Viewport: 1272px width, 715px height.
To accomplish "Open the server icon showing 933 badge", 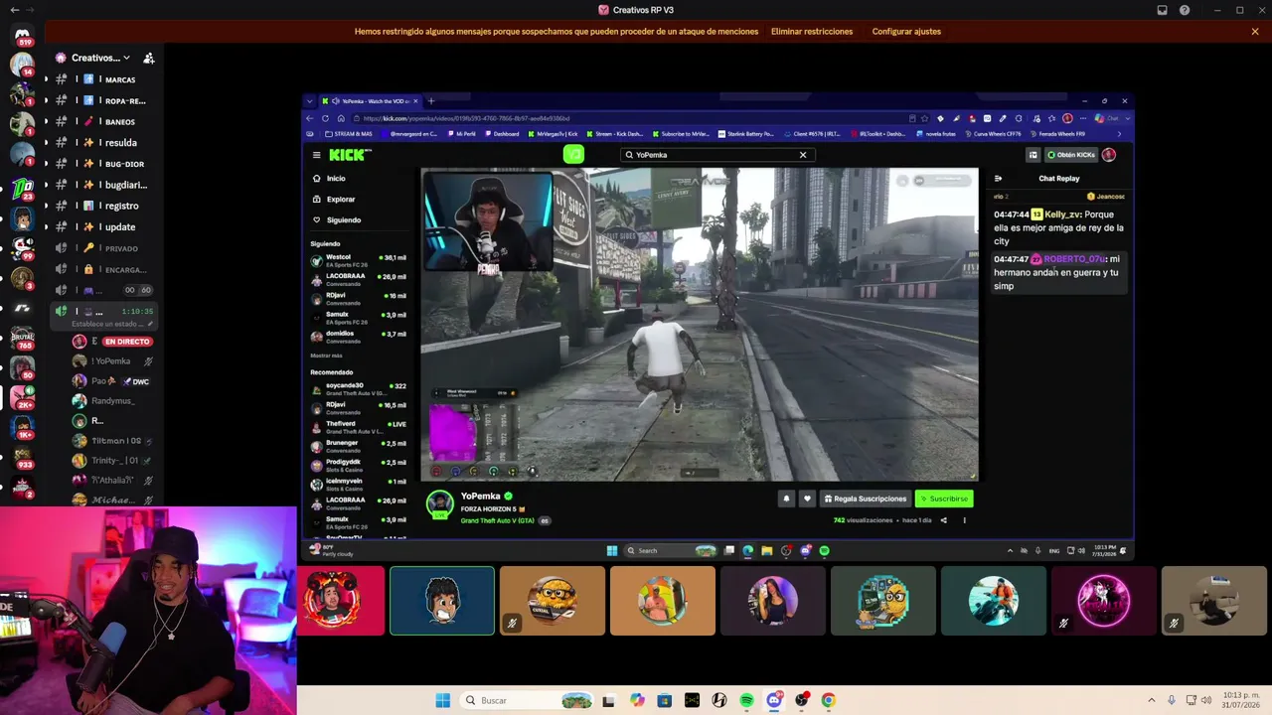I will pyautogui.click(x=22, y=456).
